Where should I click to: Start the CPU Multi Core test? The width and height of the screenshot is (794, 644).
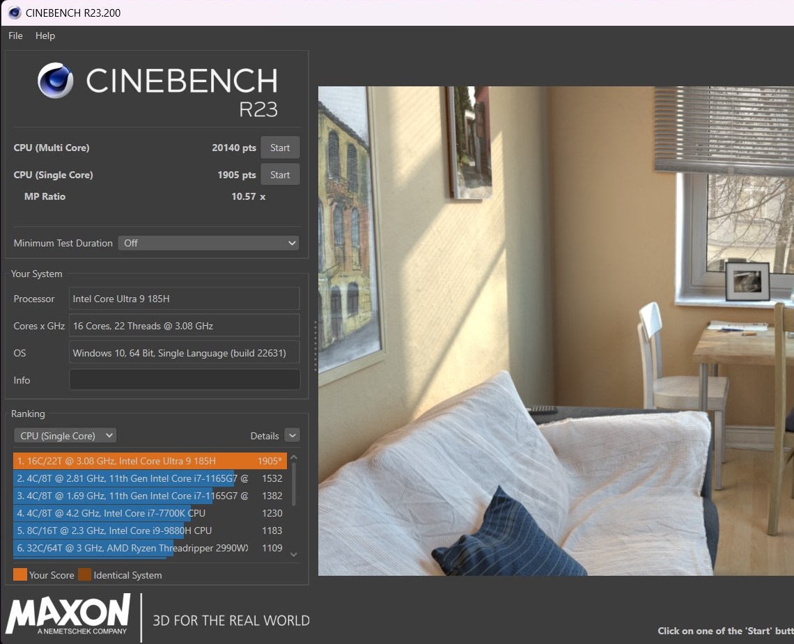[280, 148]
